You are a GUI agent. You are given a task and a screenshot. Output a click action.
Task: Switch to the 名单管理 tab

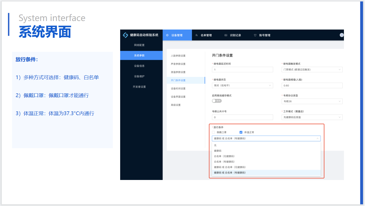pos(206,35)
